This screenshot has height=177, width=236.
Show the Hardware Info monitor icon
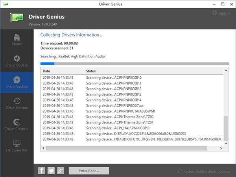point(17,144)
